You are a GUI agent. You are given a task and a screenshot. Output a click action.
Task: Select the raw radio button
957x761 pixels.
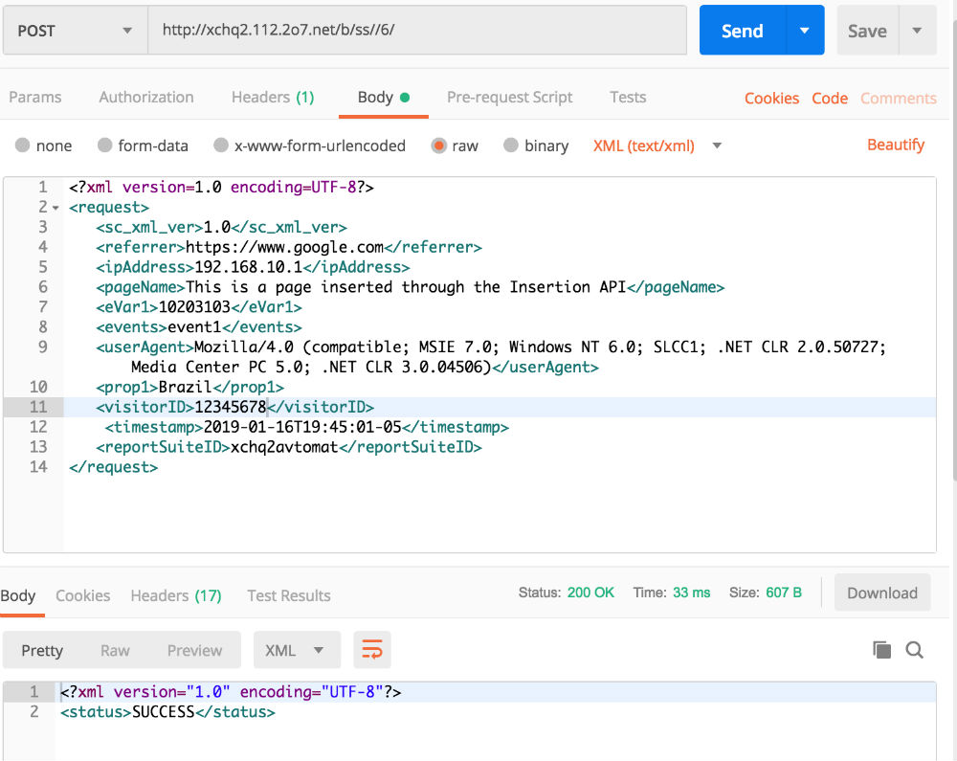pos(438,145)
